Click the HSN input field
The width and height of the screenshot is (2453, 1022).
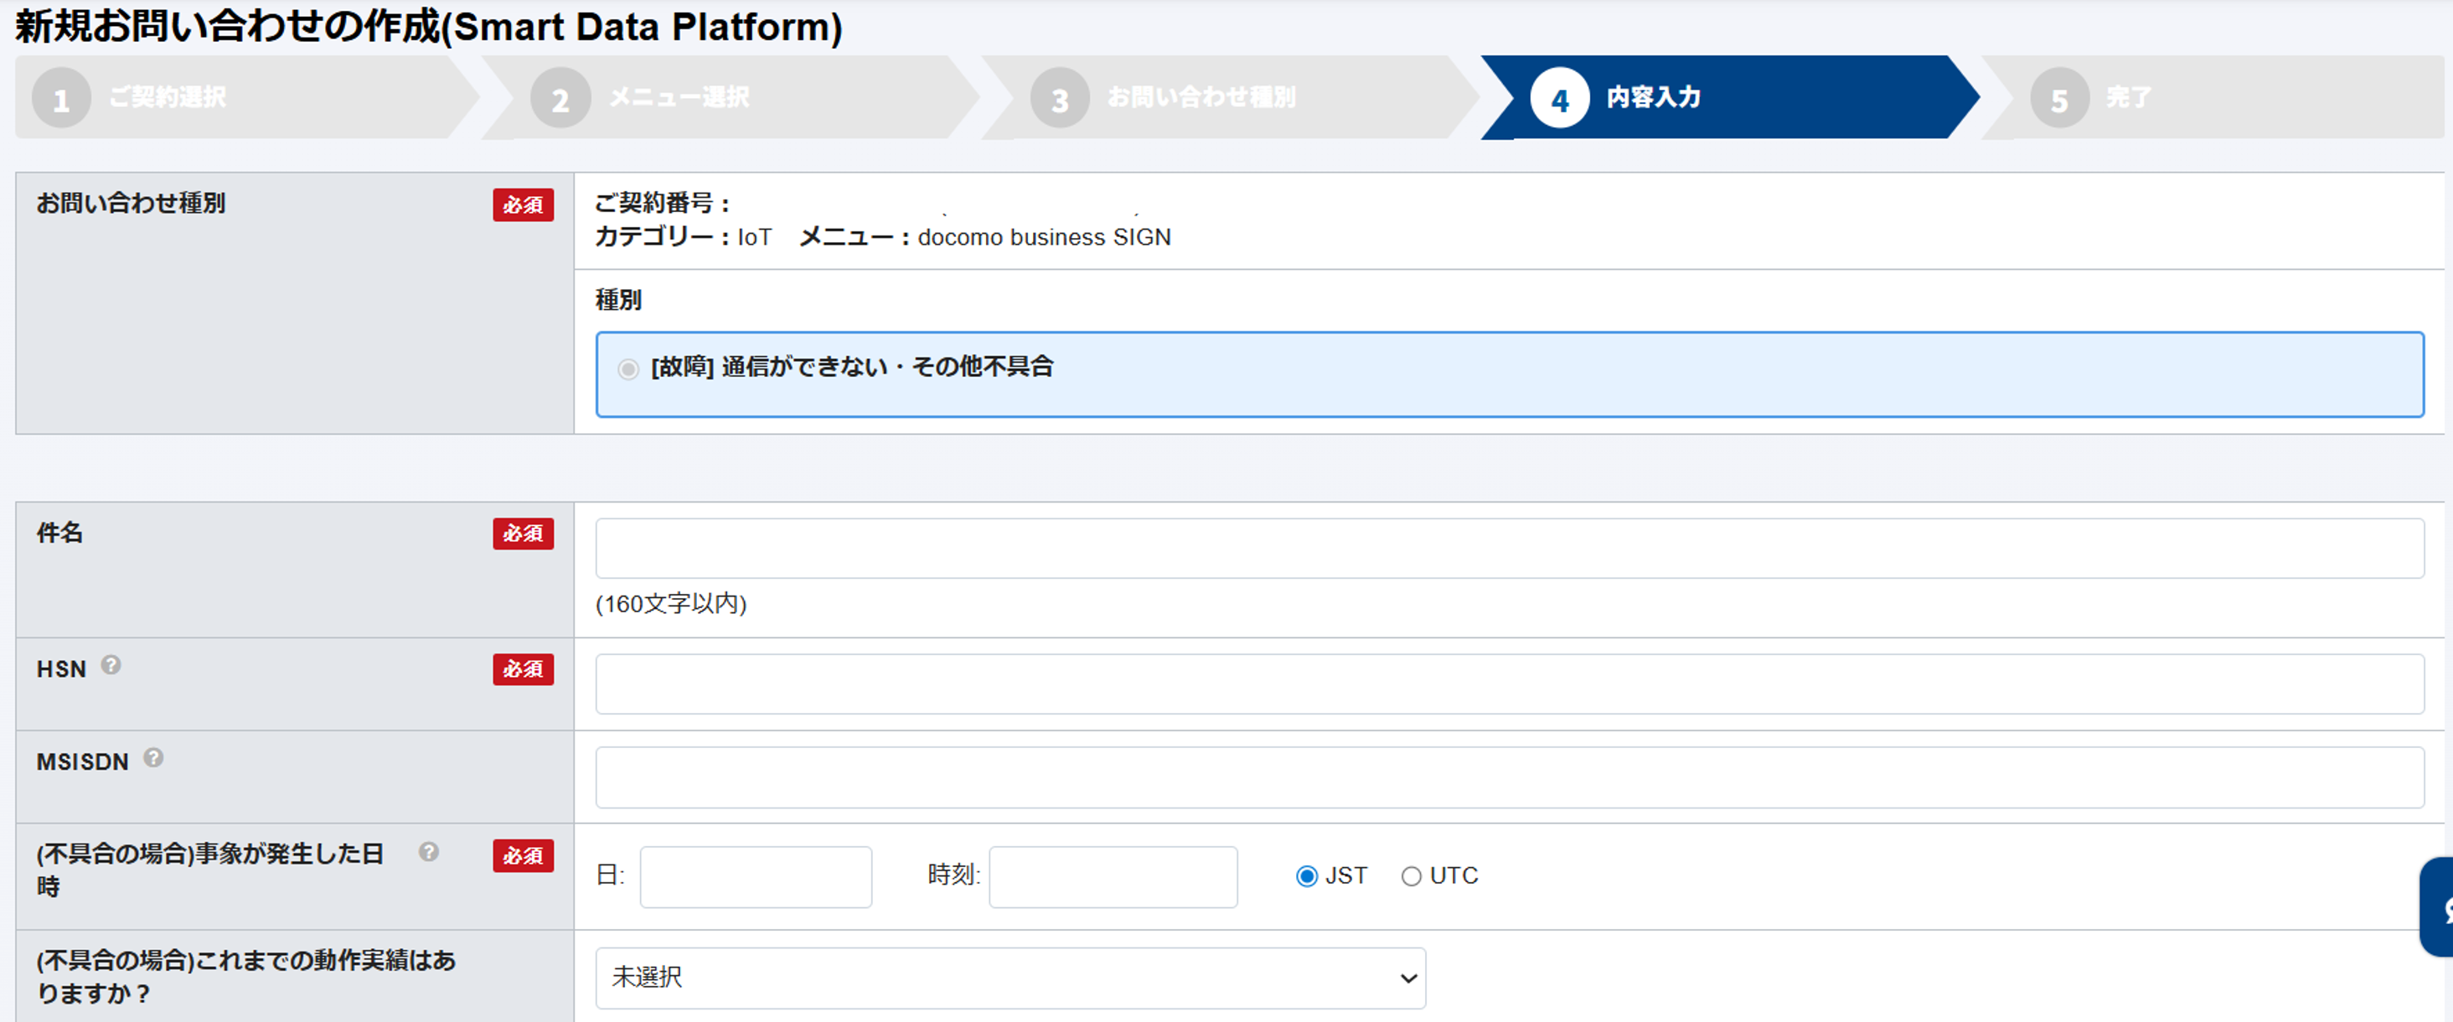(1510, 684)
